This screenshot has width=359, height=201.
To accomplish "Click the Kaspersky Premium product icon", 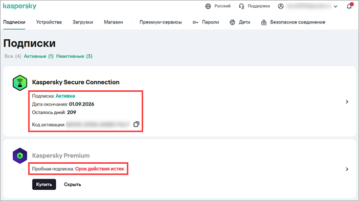I will 20,156.
